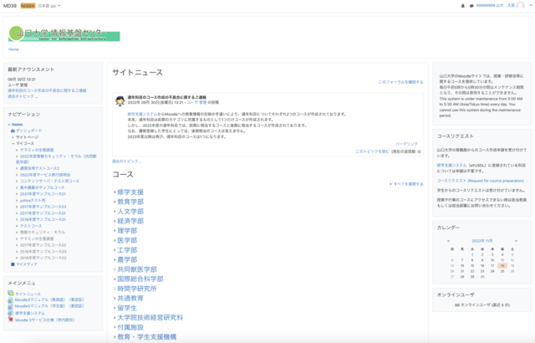This screenshot has width=535, height=343.
Task: Expand the 経済学部 course category
Action: 115,221
